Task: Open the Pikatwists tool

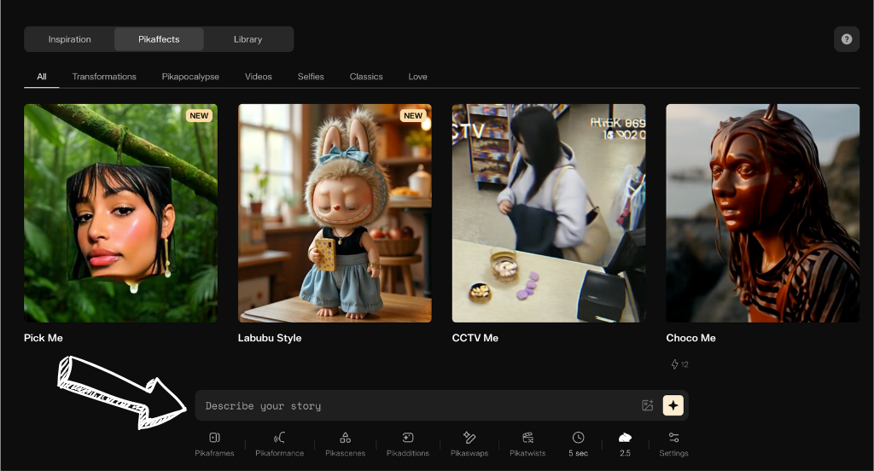Action: (527, 445)
